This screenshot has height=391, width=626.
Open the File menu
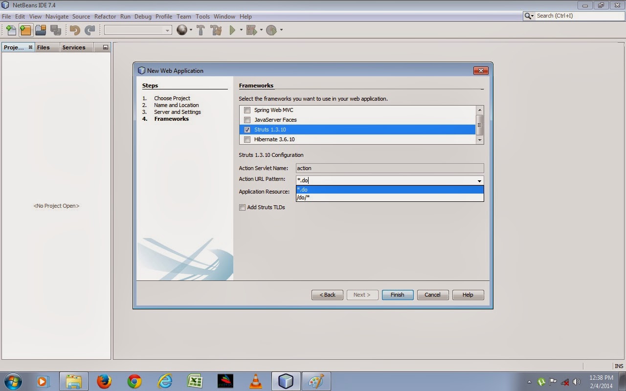(x=6, y=16)
